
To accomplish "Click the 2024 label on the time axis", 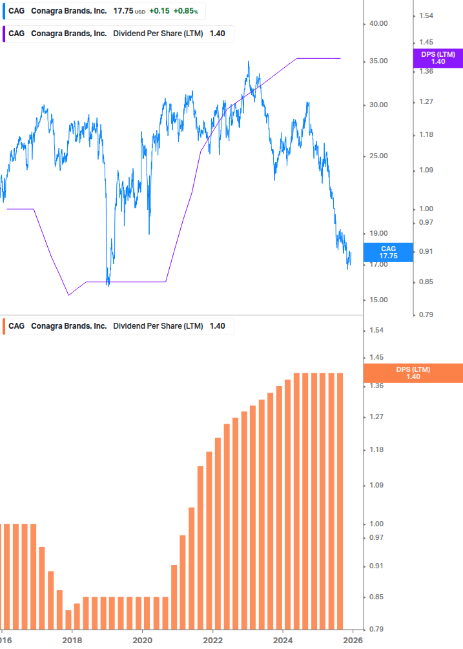I will coord(283,641).
